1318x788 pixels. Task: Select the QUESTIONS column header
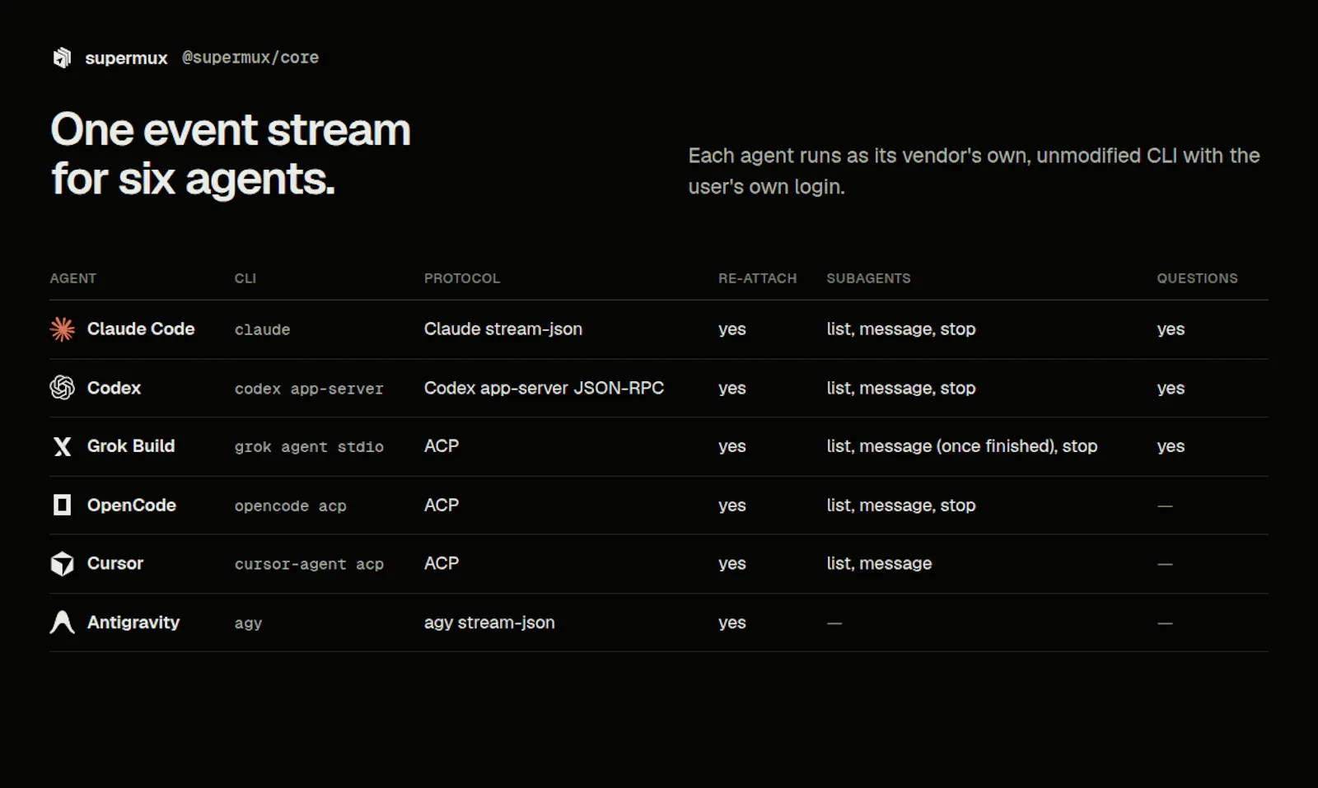(1197, 278)
